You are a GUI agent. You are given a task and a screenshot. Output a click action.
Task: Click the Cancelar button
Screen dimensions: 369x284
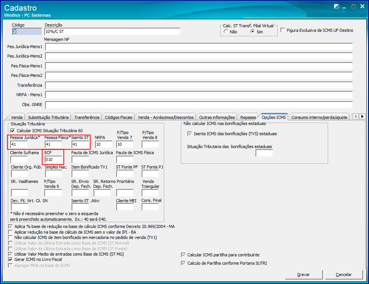click(x=344, y=275)
